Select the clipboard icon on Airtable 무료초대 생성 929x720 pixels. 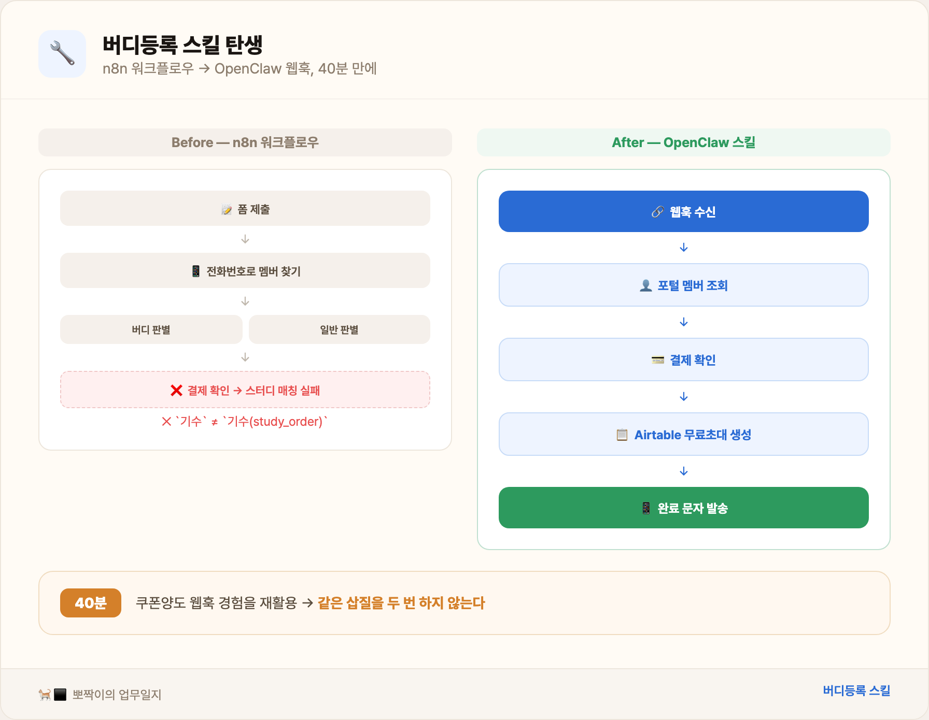pyautogui.click(x=621, y=435)
